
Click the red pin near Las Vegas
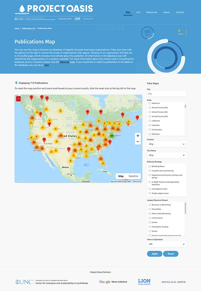click(x=44, y=140)
